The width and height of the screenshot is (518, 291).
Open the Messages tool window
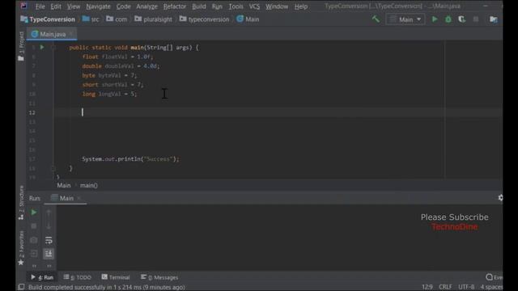pyautogui.click(x=159, y=277)
